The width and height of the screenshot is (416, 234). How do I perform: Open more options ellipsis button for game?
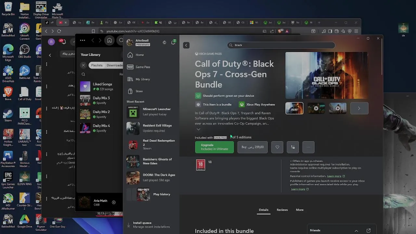(x=308, y=147)
